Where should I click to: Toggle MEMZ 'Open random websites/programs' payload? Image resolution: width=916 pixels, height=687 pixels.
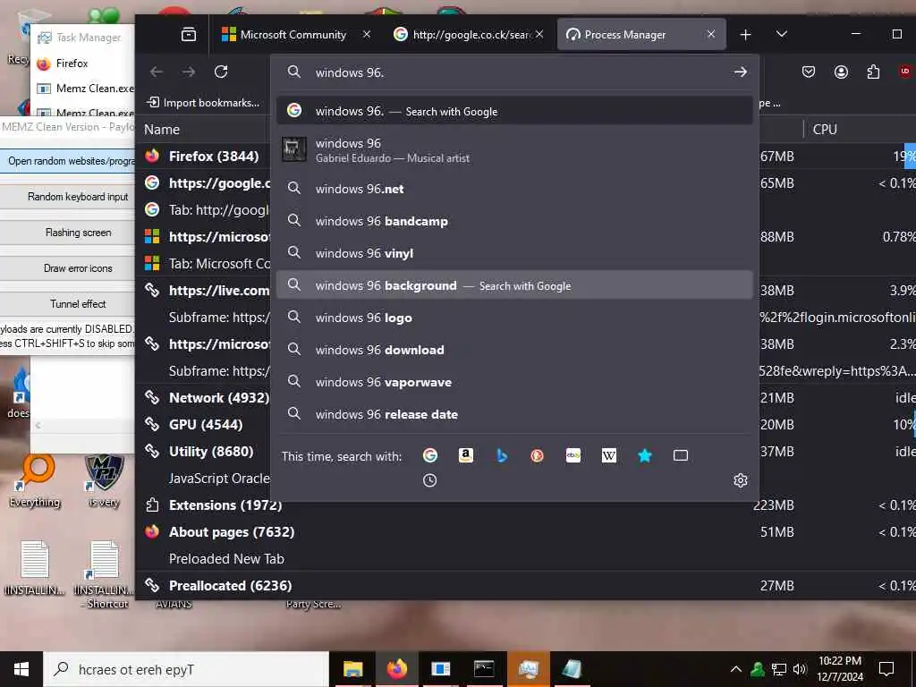point(67,161)
